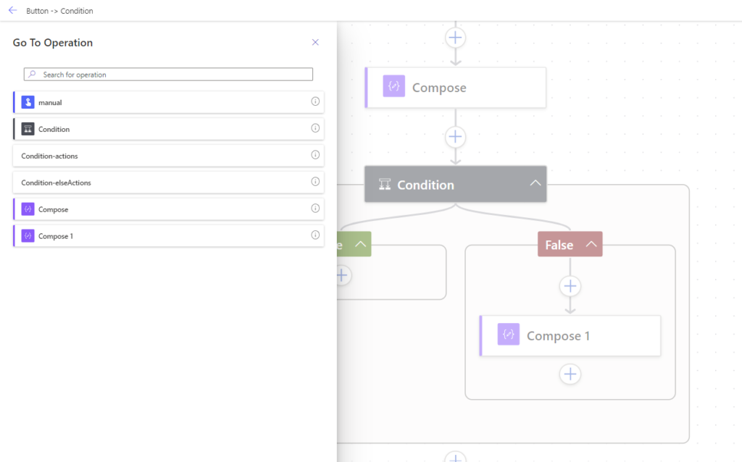Screen dimensions: 742x462
Task: Show info for Condition-actions
Action: coord(315,155)
